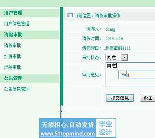The image size is (155, 138).
Task: Open 加班审批 in the sidebar
Action: [x=13, y=56]
